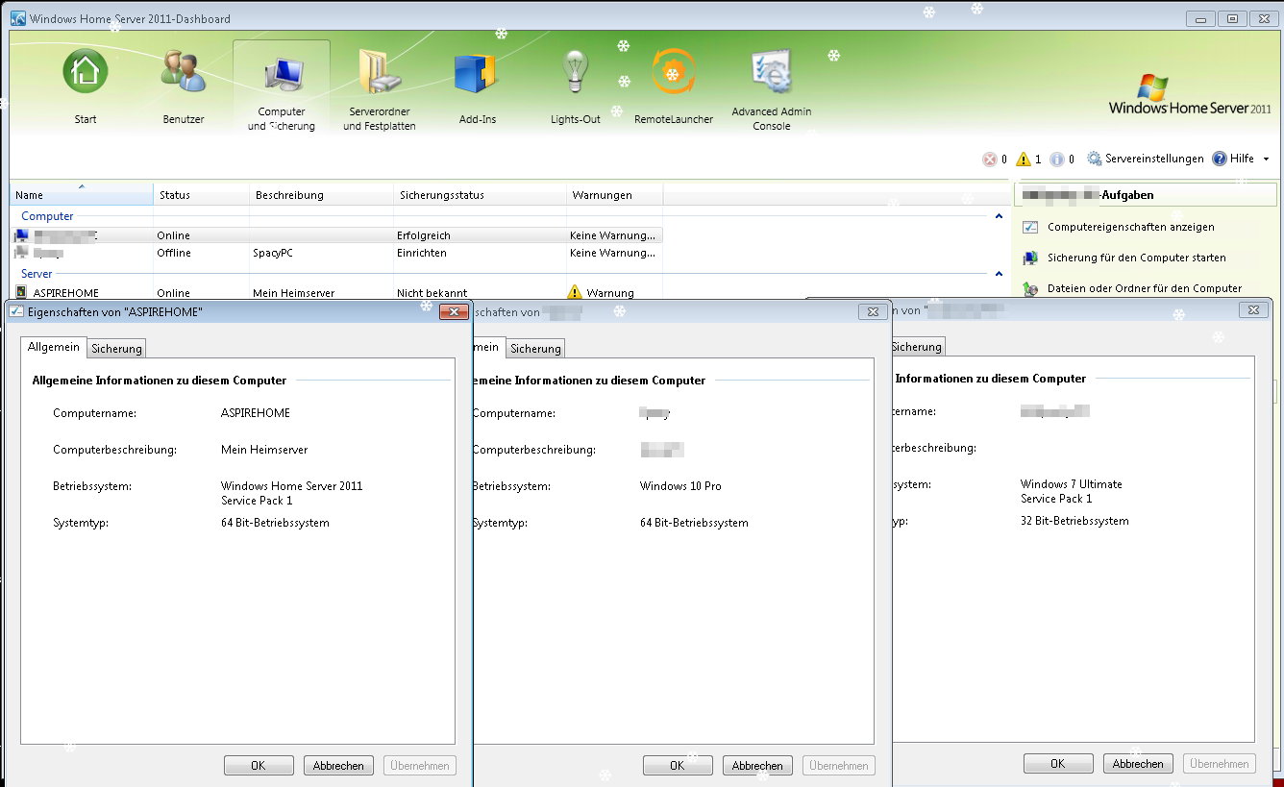Click the Warnung icon in the ASPIREHOME row
The height and width of the screenshot is (787, 1284).
(x=575, y=292)
